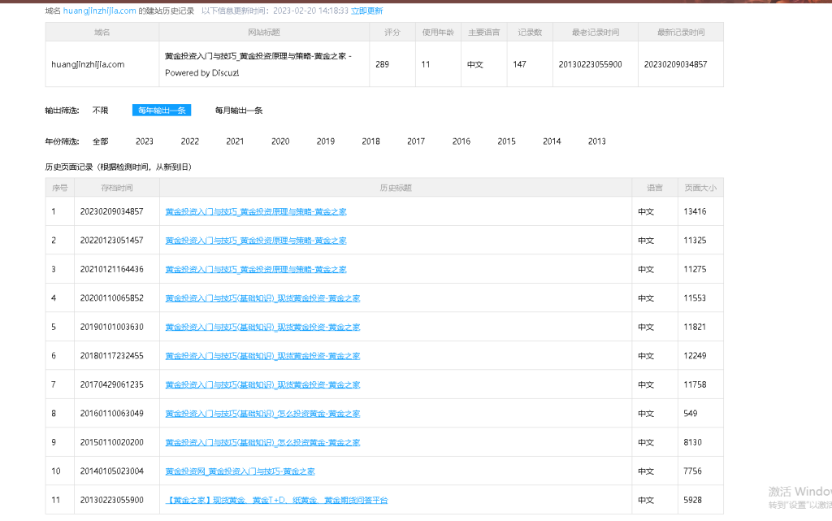This screenshot has width=832, height=521.
Task: Open history title archived 20170429061235
Action: [262, 384]
